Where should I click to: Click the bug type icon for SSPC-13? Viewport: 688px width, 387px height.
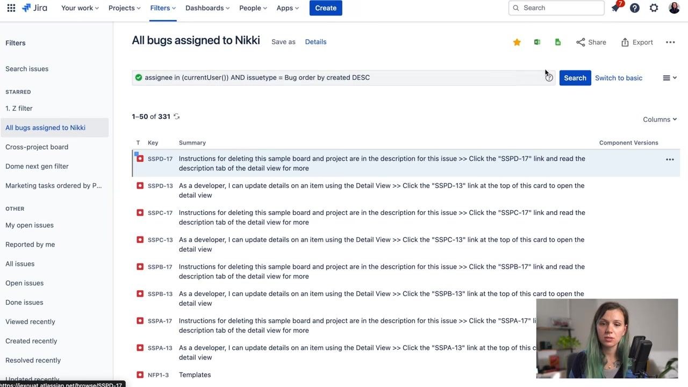(x=140, y=240)
